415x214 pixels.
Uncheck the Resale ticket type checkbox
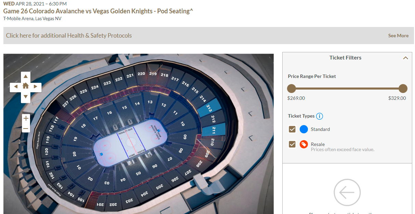click(292, 144)
